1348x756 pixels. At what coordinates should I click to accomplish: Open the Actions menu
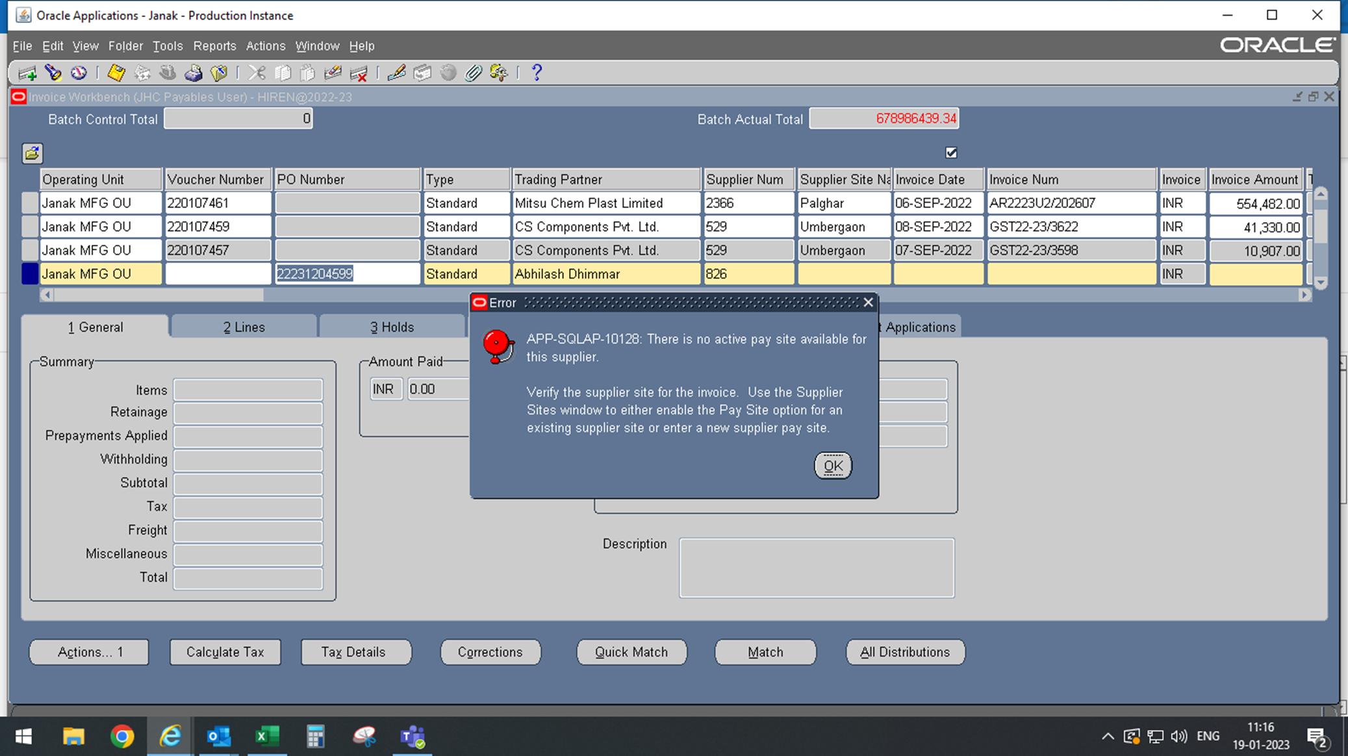pos(265,45)
